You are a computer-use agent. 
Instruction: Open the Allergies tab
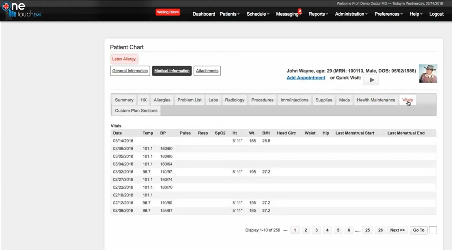pyautogui.click(x=162, y=100)
